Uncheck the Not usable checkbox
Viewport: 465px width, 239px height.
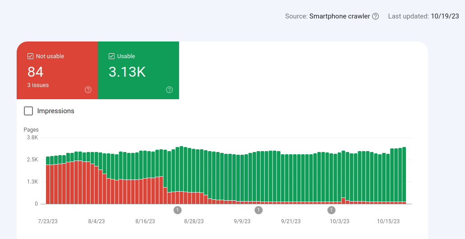[31, 56]
